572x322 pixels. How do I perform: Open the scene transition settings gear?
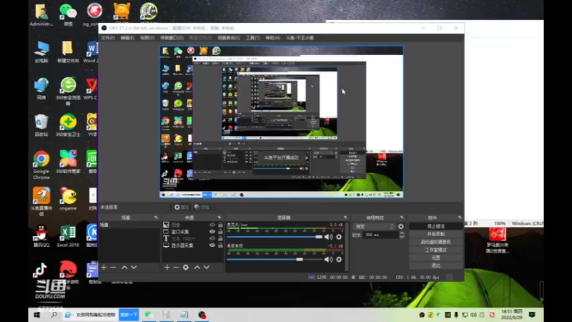[x=401, y=226]
